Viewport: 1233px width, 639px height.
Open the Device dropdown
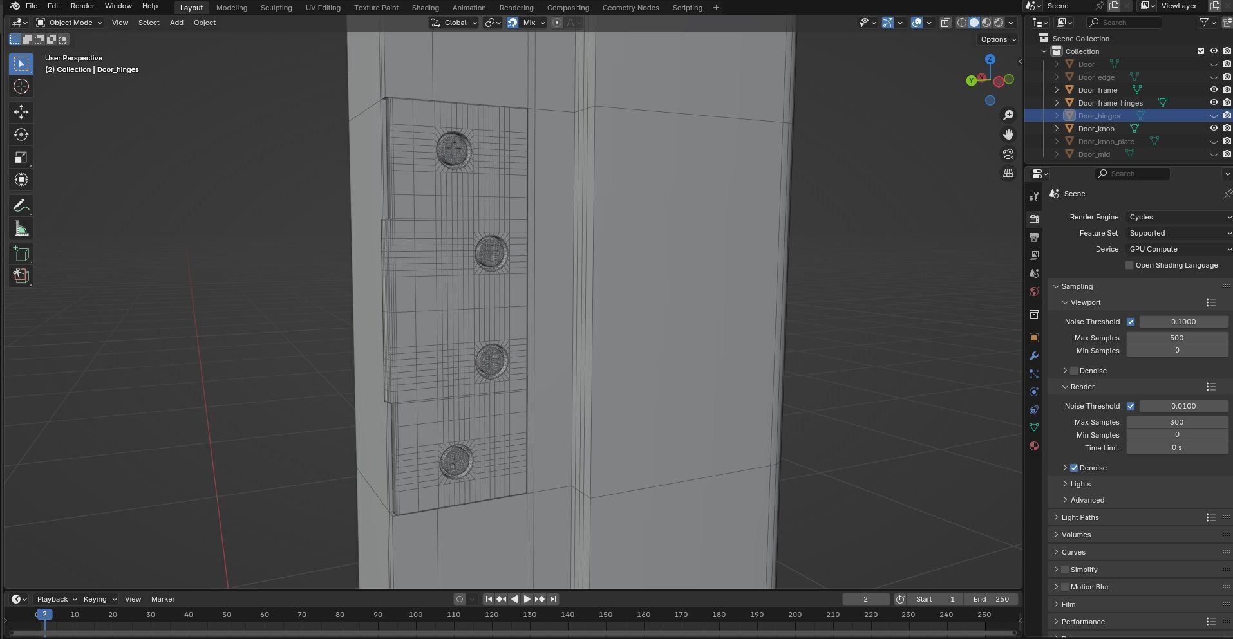pos(1178,249)
